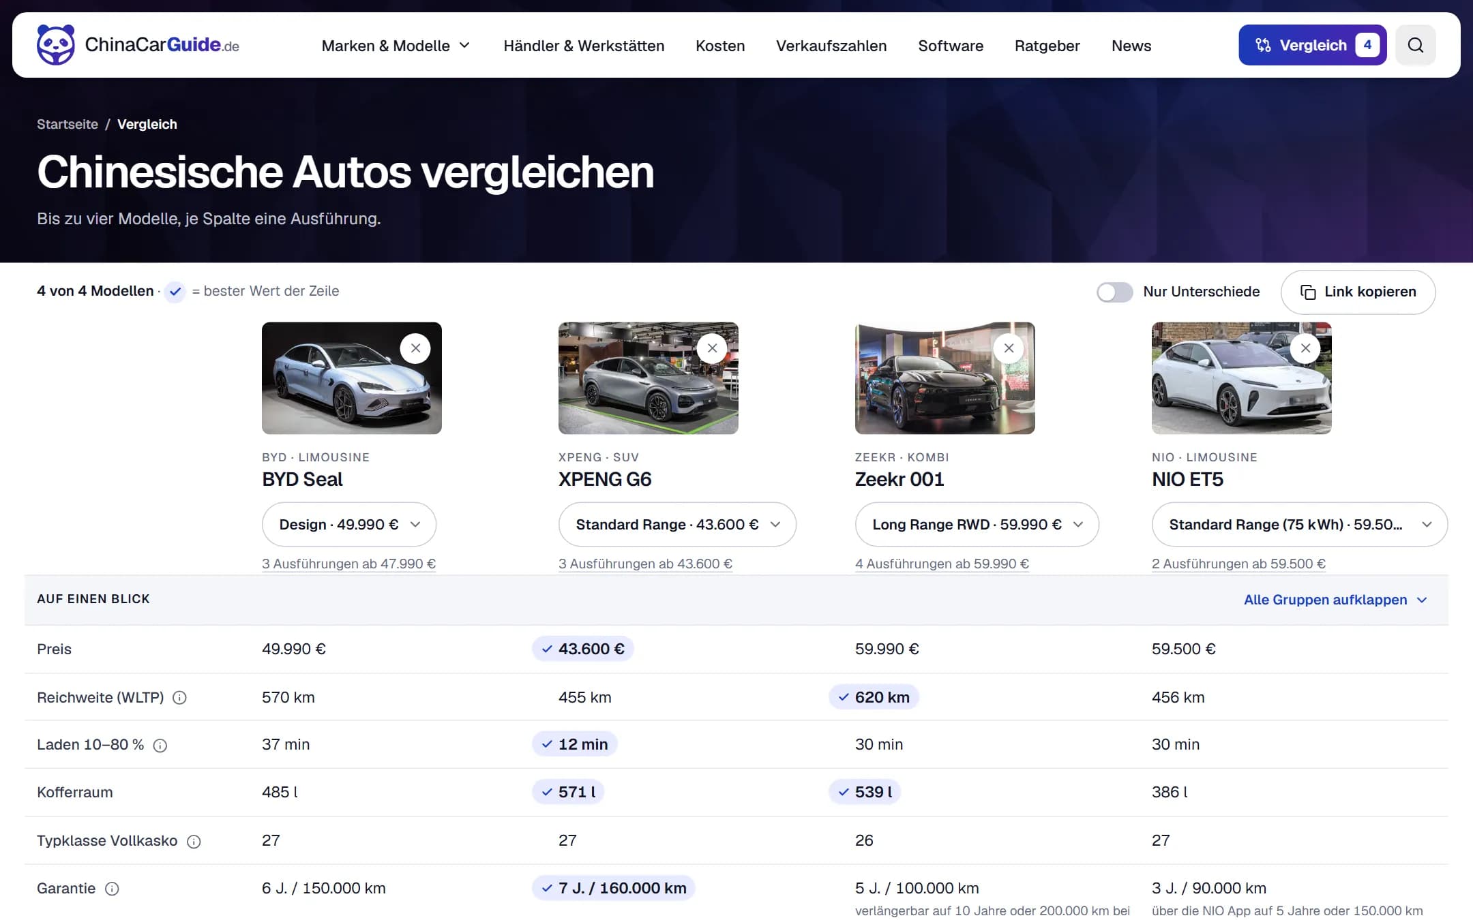Screen dimensions: 1473x920
Task: Open 2 Ausführungen ab 59.500 € link
Action: click(1238, 564)
